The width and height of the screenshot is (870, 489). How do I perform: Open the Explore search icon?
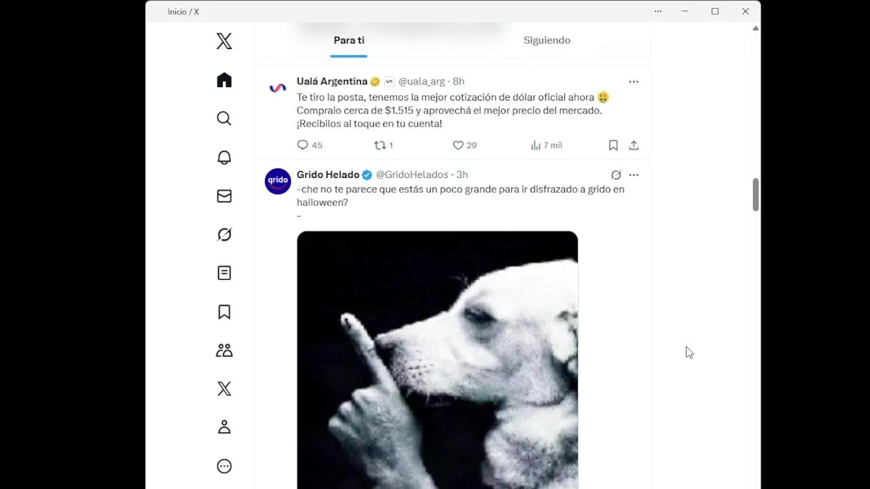(x=224, y=119)
